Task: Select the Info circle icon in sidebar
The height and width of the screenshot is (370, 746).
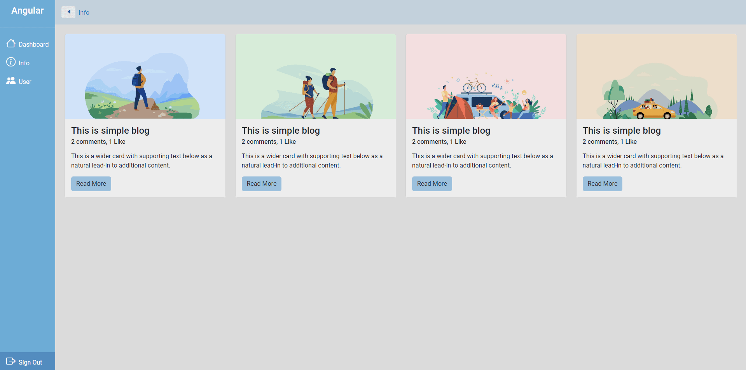Action: pos(10,63)
